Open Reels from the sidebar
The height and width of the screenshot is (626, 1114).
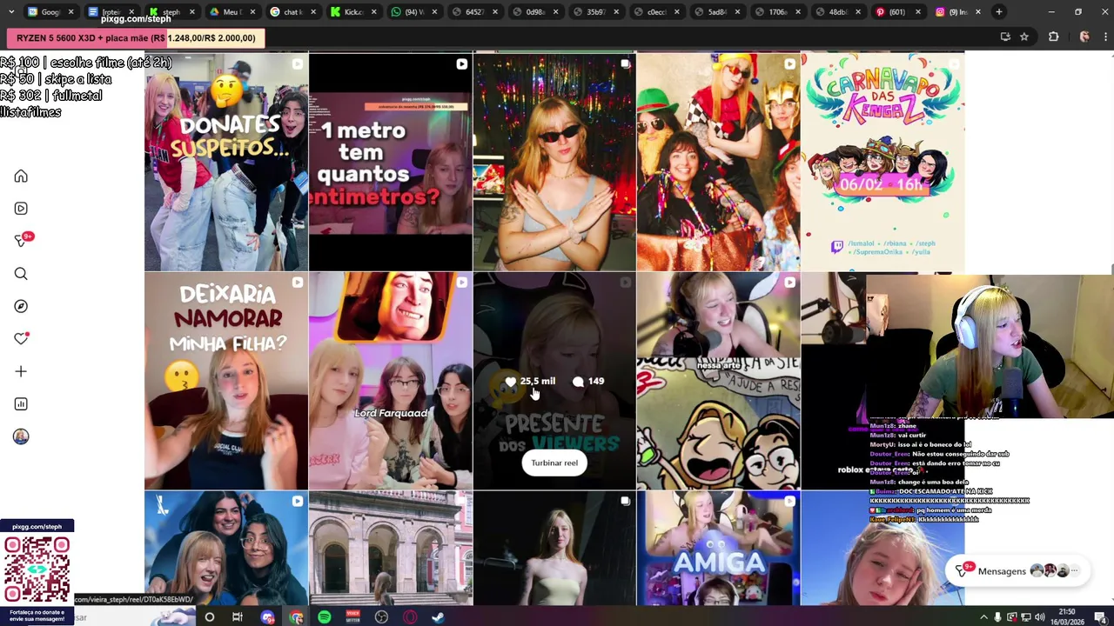pos(21,209)
